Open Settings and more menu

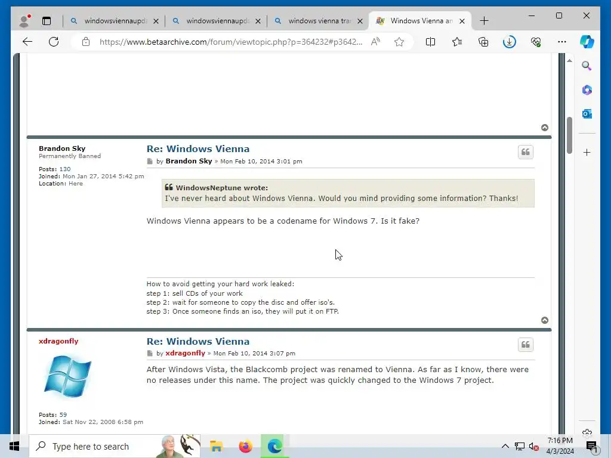(562, 42)
